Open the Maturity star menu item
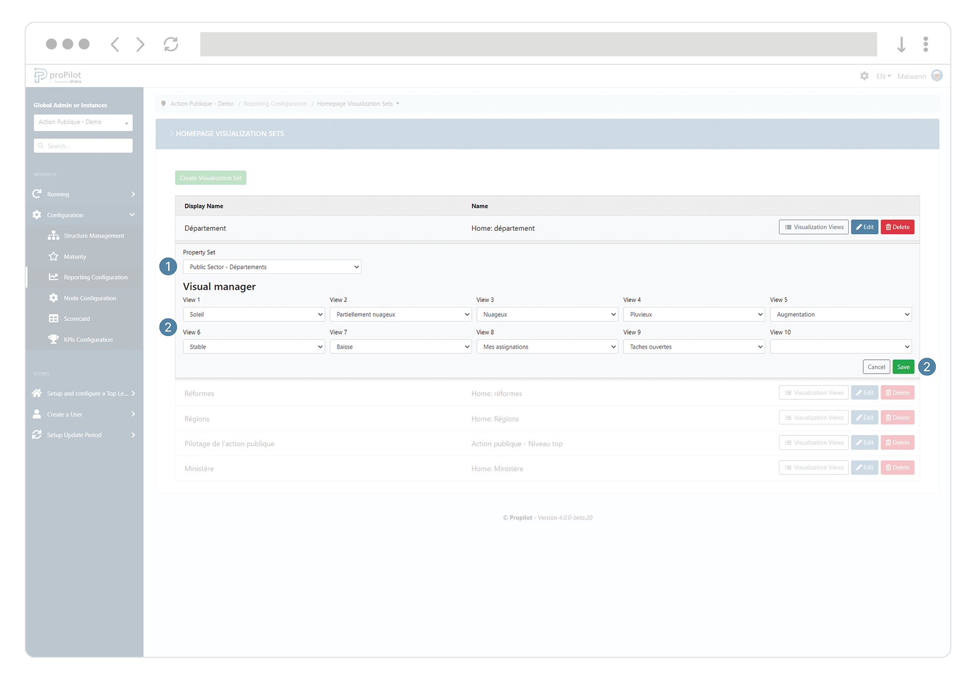 click(x=75, y=256)
